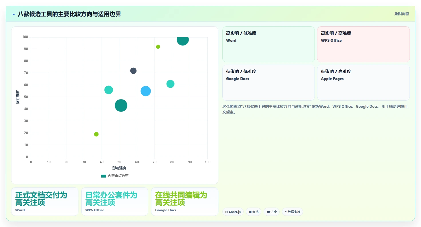Click the small green bubble near impact 37
The height and width of the screenshot is (227, 421).
coord(96,134)
